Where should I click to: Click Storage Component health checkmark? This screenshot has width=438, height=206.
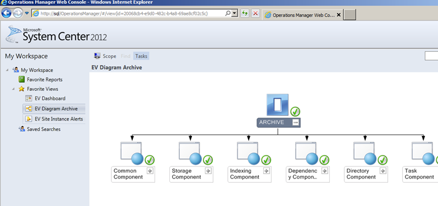tap(208, 160)
